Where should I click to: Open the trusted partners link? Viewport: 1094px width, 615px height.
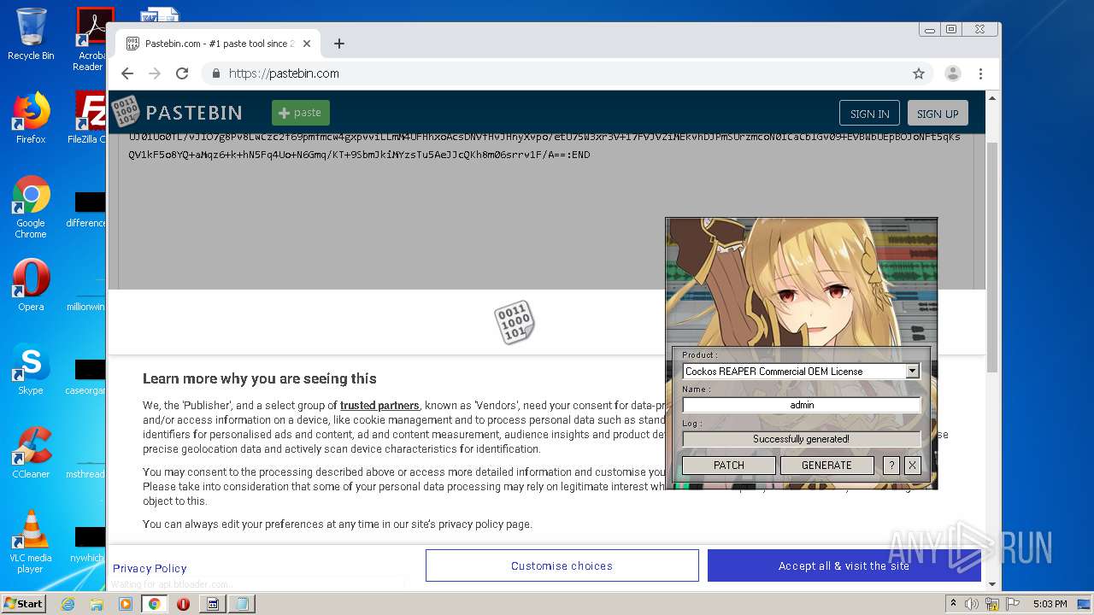click(x=379, y=406)
